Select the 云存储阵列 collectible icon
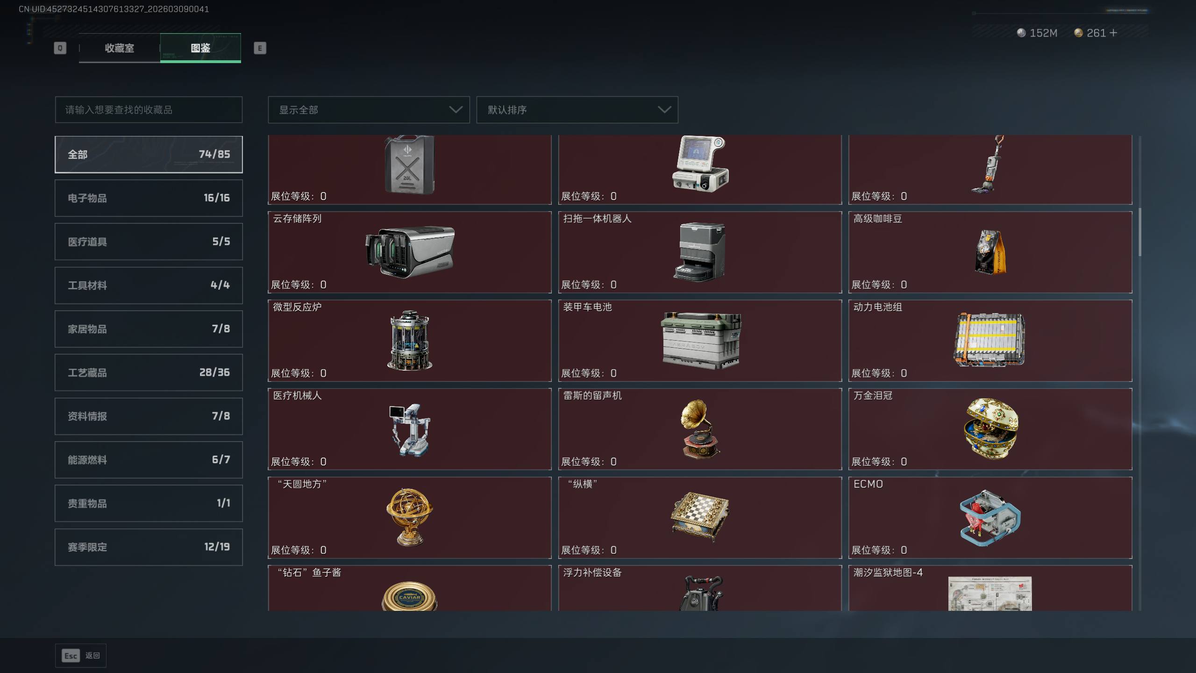The height and width of the screenshot is (673, 1196). 410,252
